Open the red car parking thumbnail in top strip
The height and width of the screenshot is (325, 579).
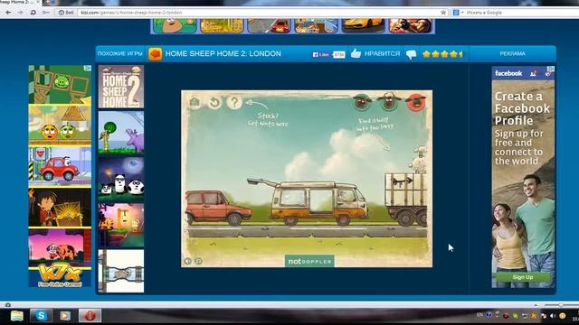coord(269,26)
